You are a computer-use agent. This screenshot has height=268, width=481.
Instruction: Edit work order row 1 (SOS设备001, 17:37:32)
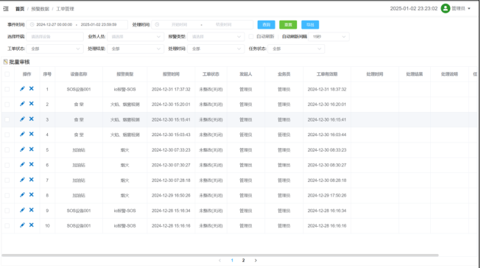[x=22, y=88]
